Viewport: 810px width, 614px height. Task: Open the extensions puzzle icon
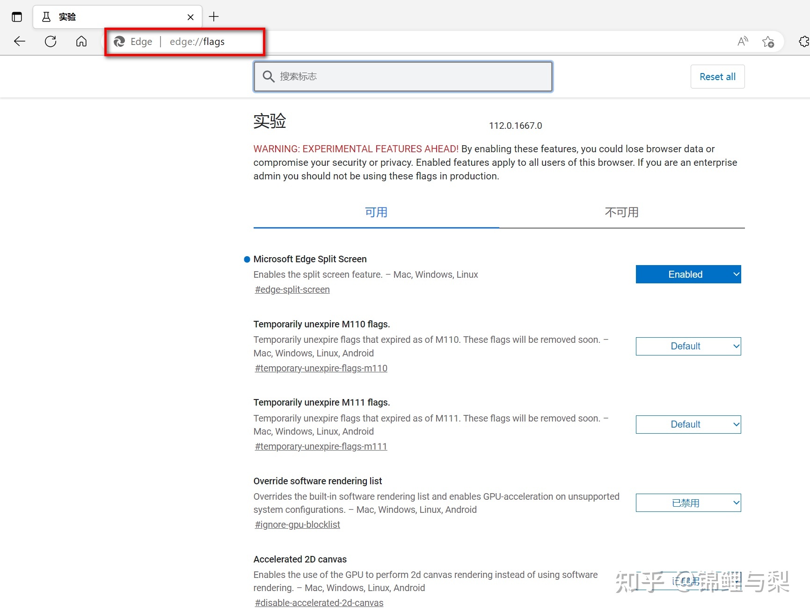(x=804, y=41)
